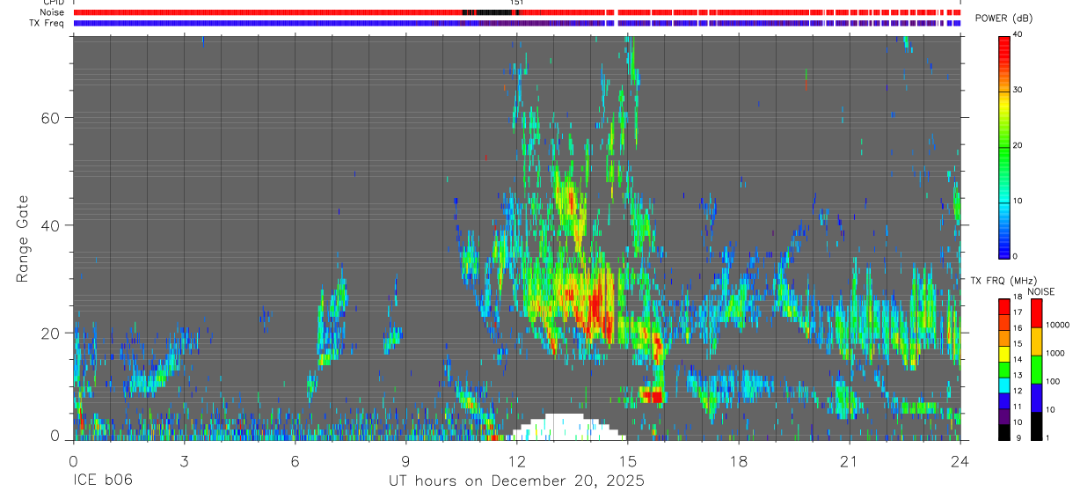
Task: Click the blue TX Freq strip above the plot
Action: click(516, 23)
